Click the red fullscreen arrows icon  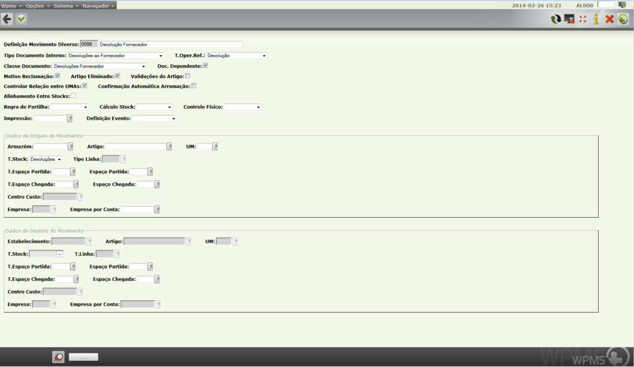583,19
